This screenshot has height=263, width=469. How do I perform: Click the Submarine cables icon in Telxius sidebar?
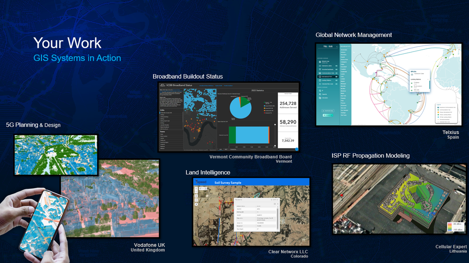click(x=320, y=66)
